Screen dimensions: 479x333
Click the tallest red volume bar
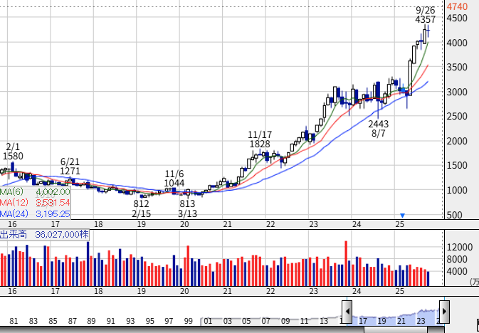pos(346,263)
